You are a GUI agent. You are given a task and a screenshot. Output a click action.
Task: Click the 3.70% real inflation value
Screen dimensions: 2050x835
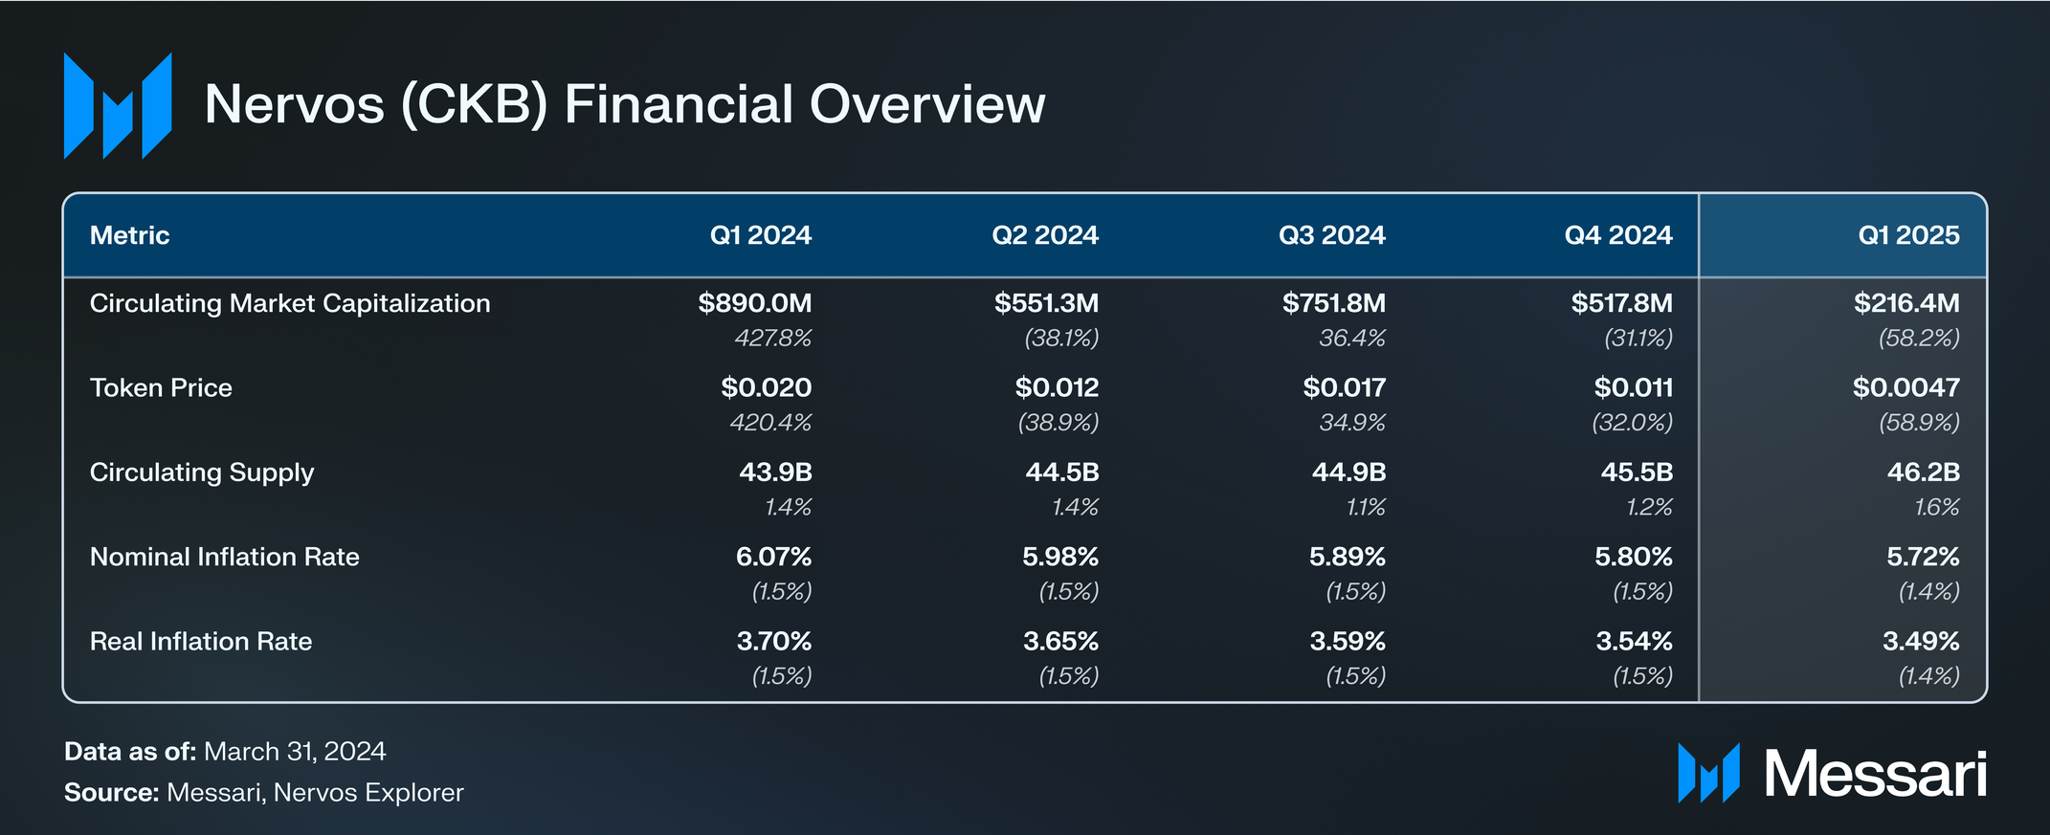[x=774, y=641]
